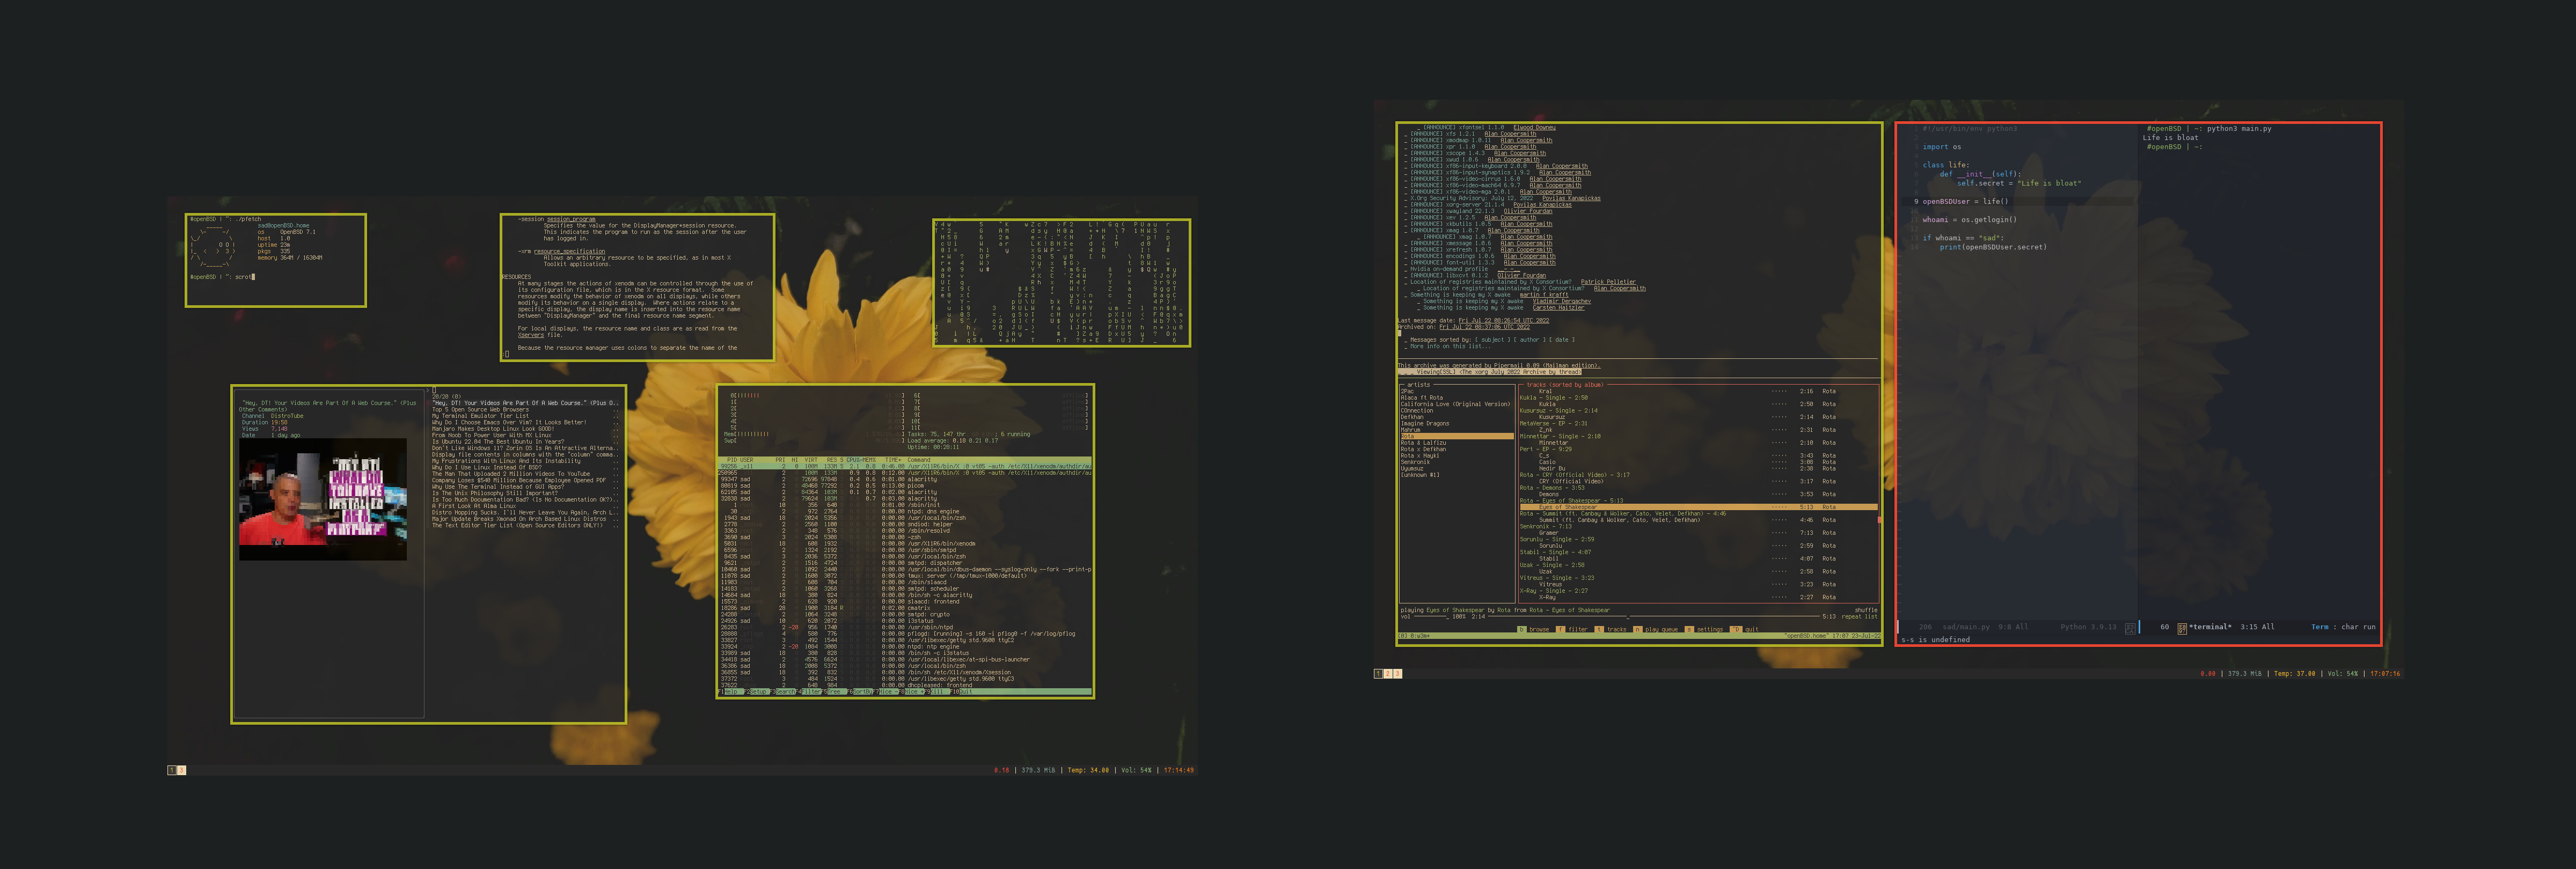Open the F6 SortBy menu in htop

click(862, 692)
